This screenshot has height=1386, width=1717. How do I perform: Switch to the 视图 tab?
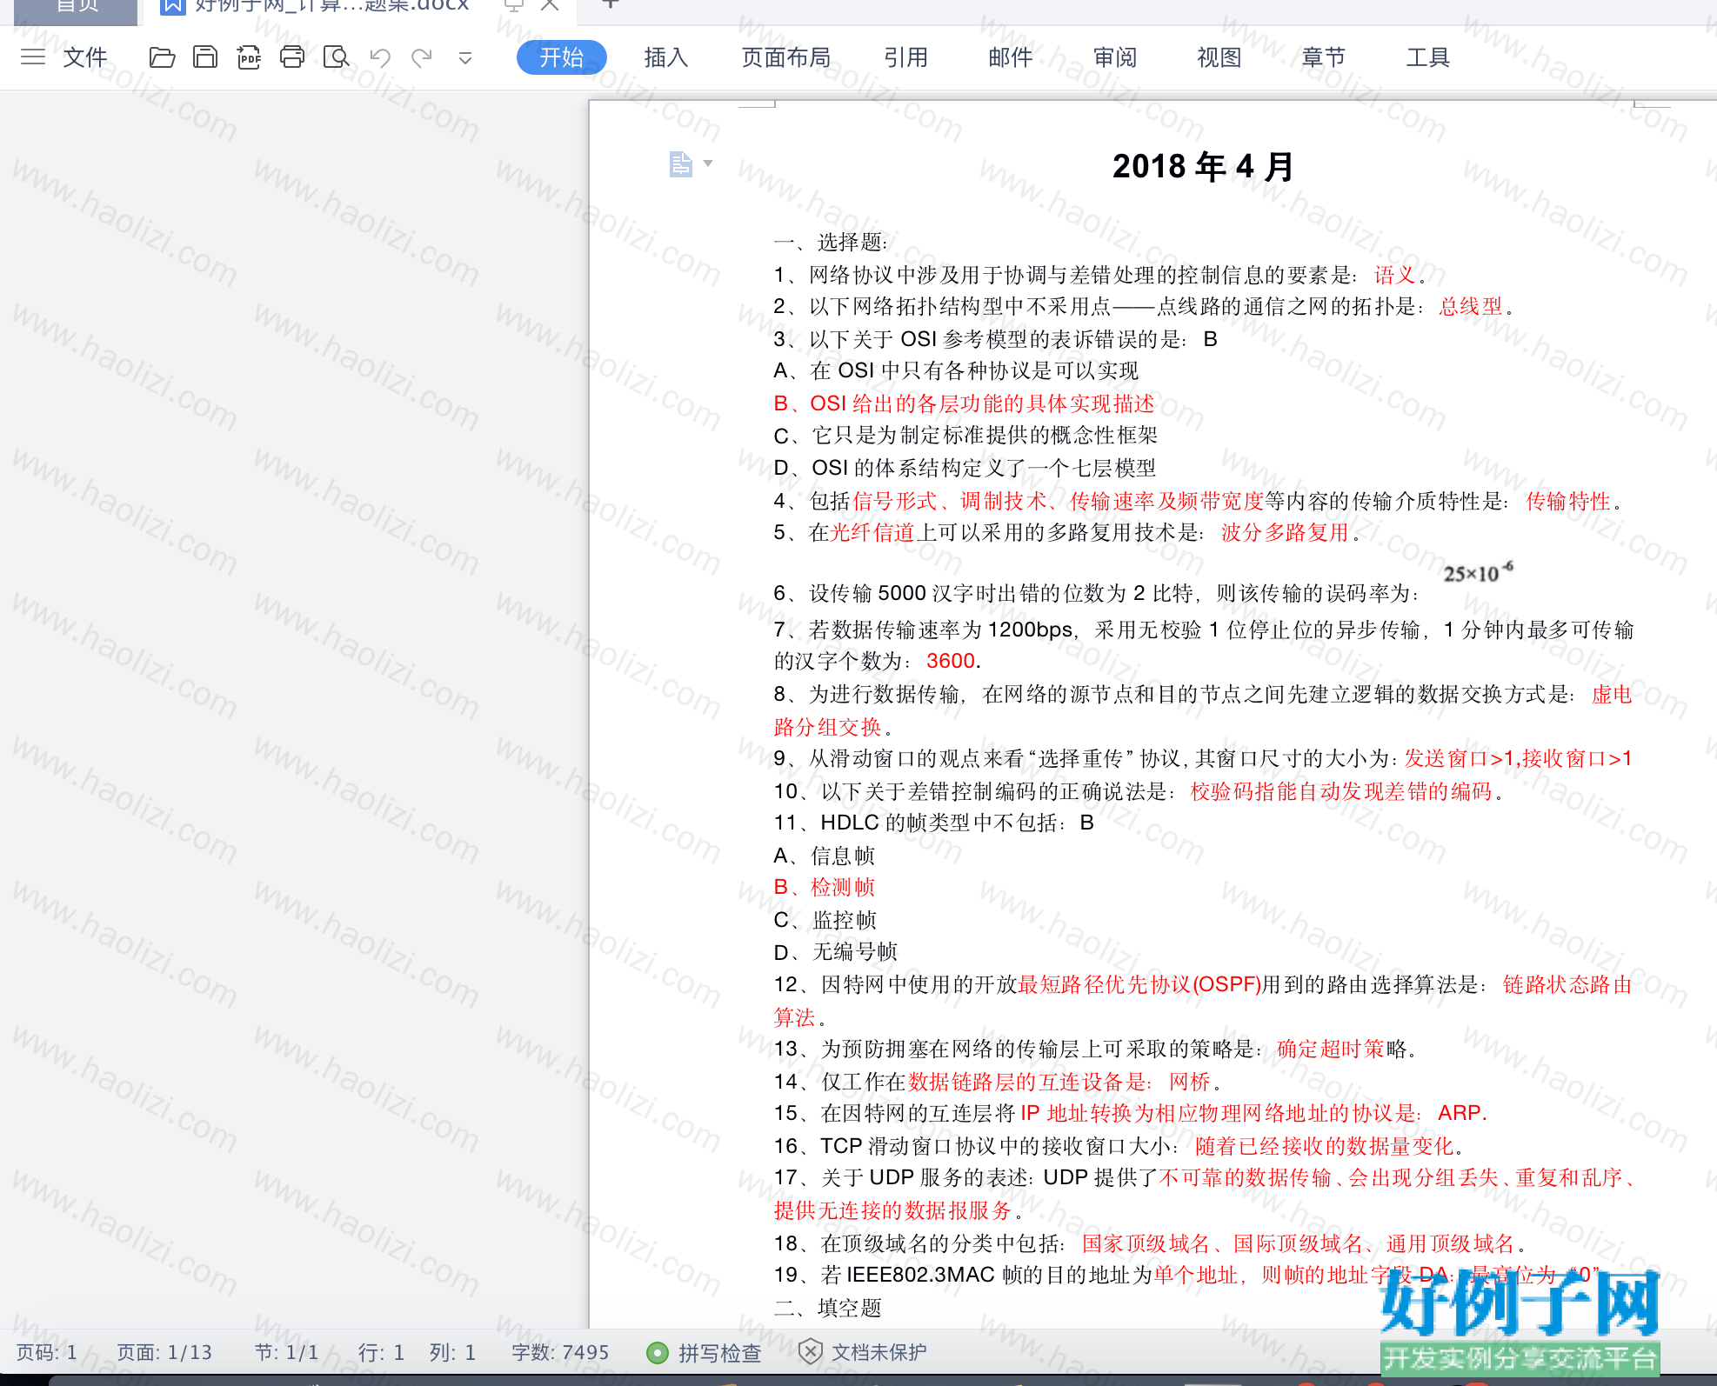pos(1219,57)
